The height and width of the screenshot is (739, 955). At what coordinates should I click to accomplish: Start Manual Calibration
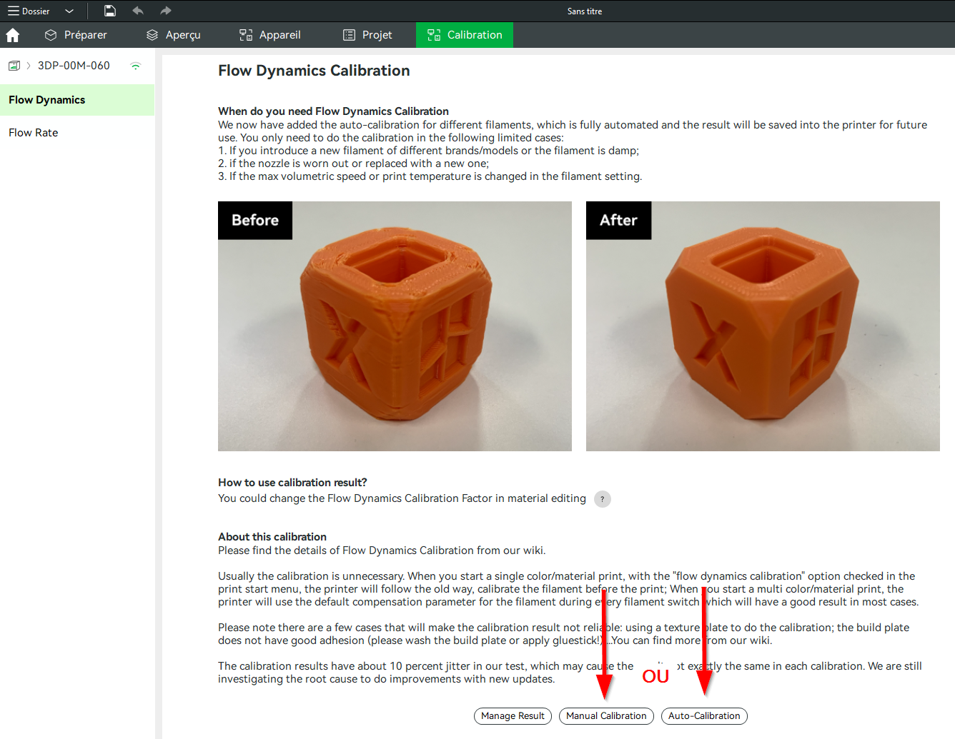click(606, 716)
